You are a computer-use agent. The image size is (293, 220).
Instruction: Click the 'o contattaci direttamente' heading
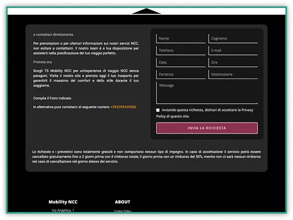(53, 34)
